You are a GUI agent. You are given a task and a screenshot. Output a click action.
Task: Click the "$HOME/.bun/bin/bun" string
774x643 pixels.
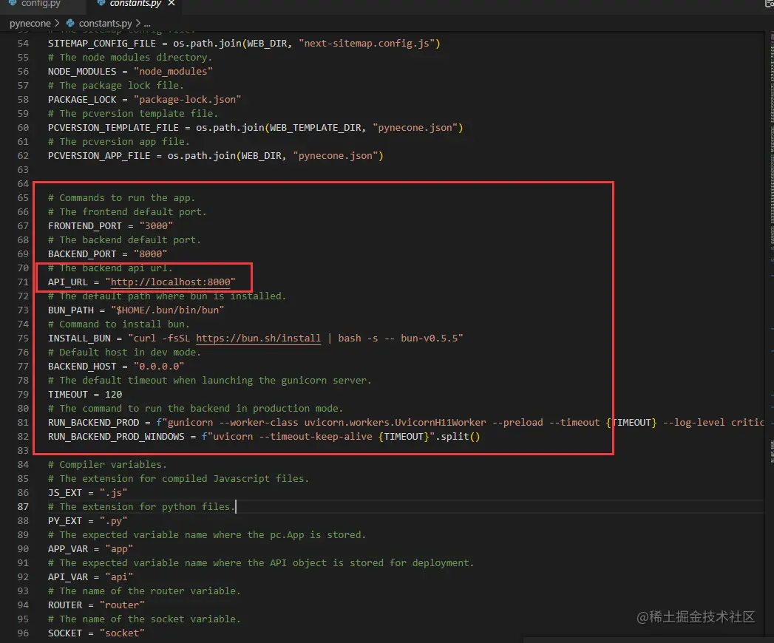pos(167,310)
